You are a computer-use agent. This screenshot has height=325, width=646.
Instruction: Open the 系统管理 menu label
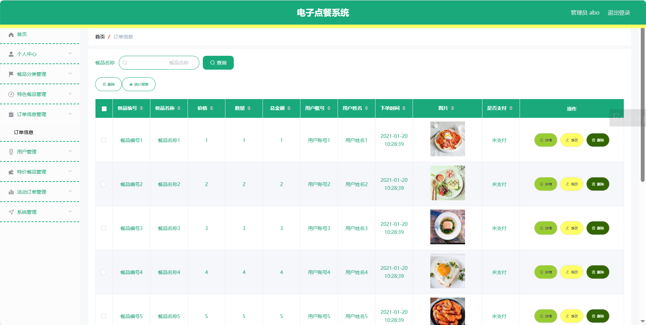point(27,212)
